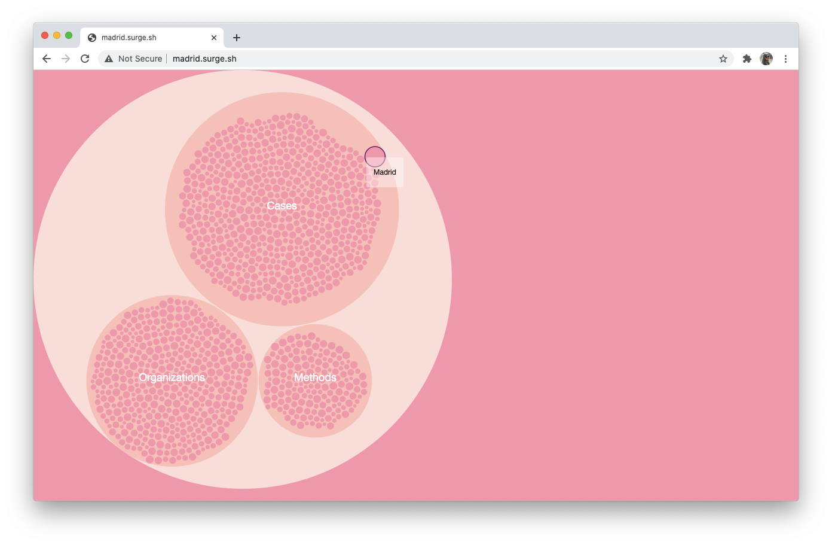This screenshot has height=545, width=832.
Task: Select the Organizations circle label
Action: [172, 377]
